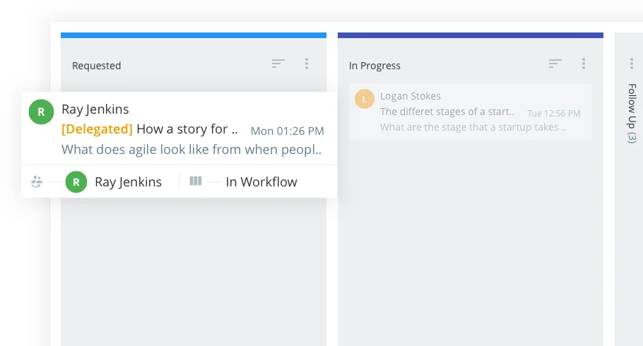The width and height of the screenshot is (643, 346).
Task: Open sort options in Requested column
Action: [x=278, y=64]
